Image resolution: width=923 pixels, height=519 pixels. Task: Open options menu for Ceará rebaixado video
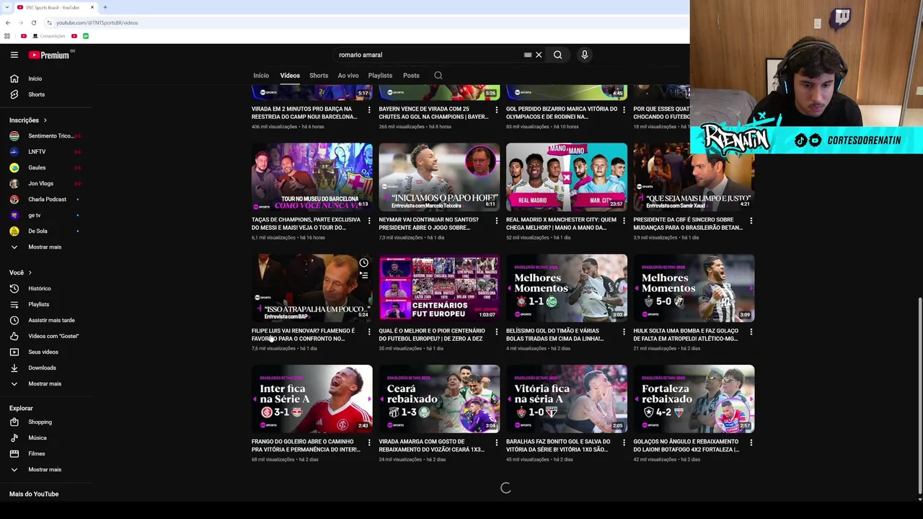coord(496,443)
